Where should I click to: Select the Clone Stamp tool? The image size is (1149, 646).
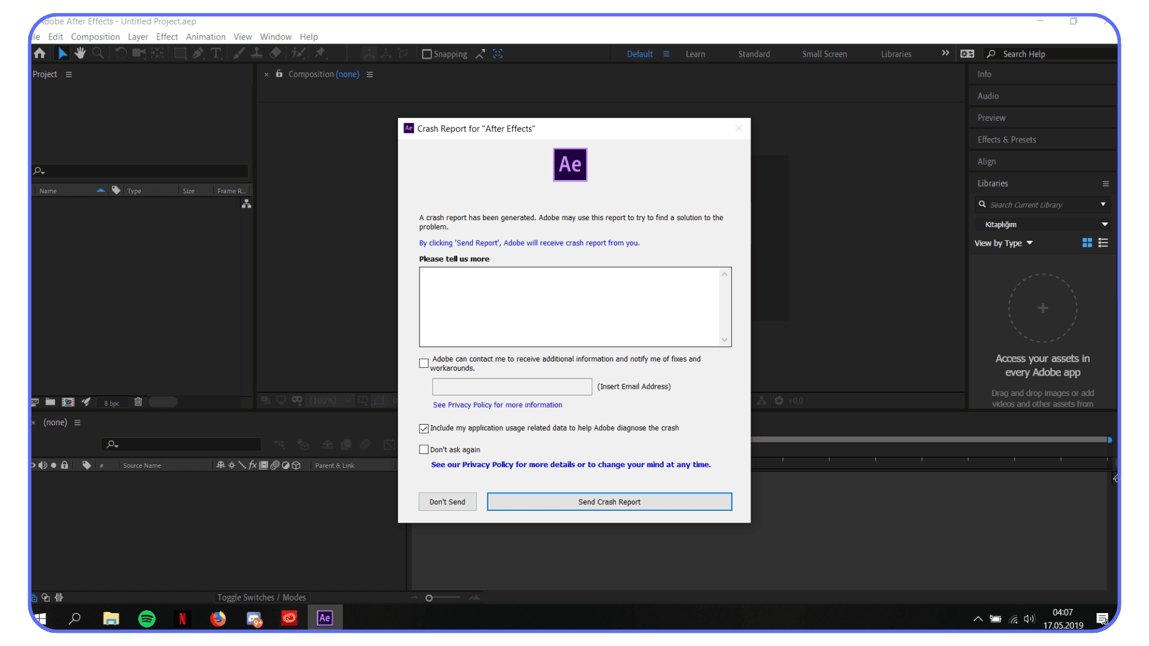click(256, 53)
